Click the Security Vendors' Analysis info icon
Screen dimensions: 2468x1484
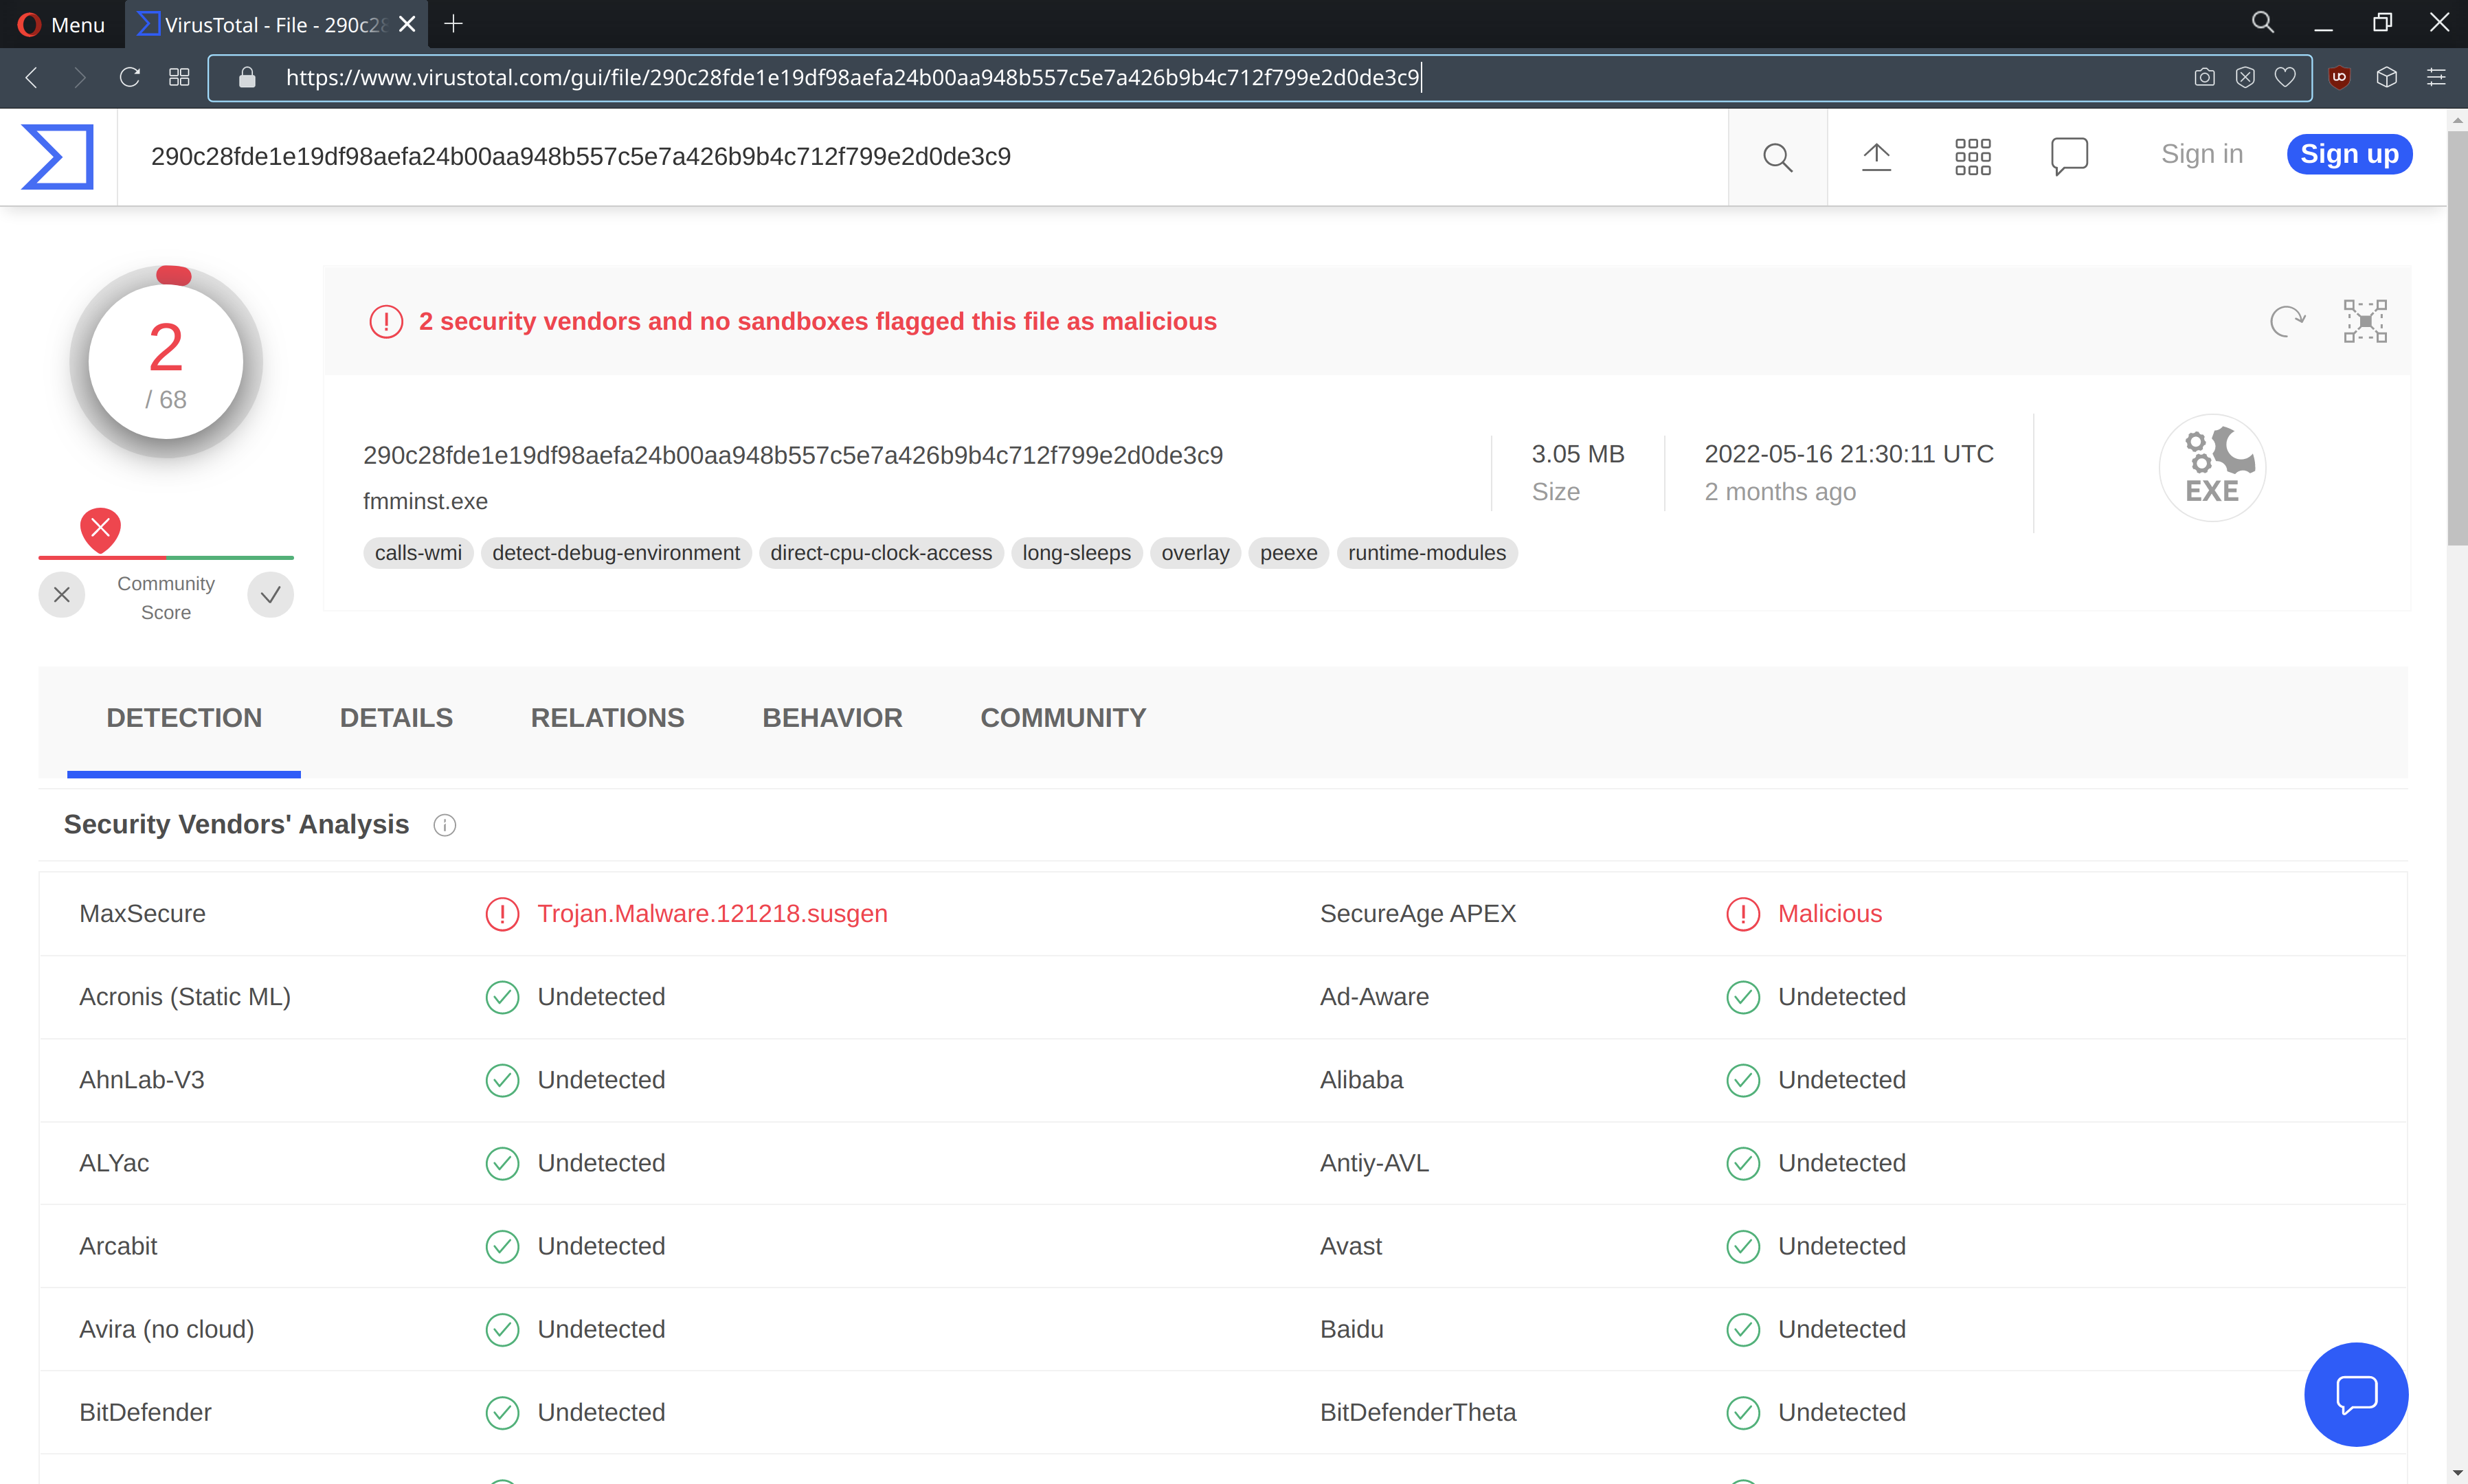(444, 825)
